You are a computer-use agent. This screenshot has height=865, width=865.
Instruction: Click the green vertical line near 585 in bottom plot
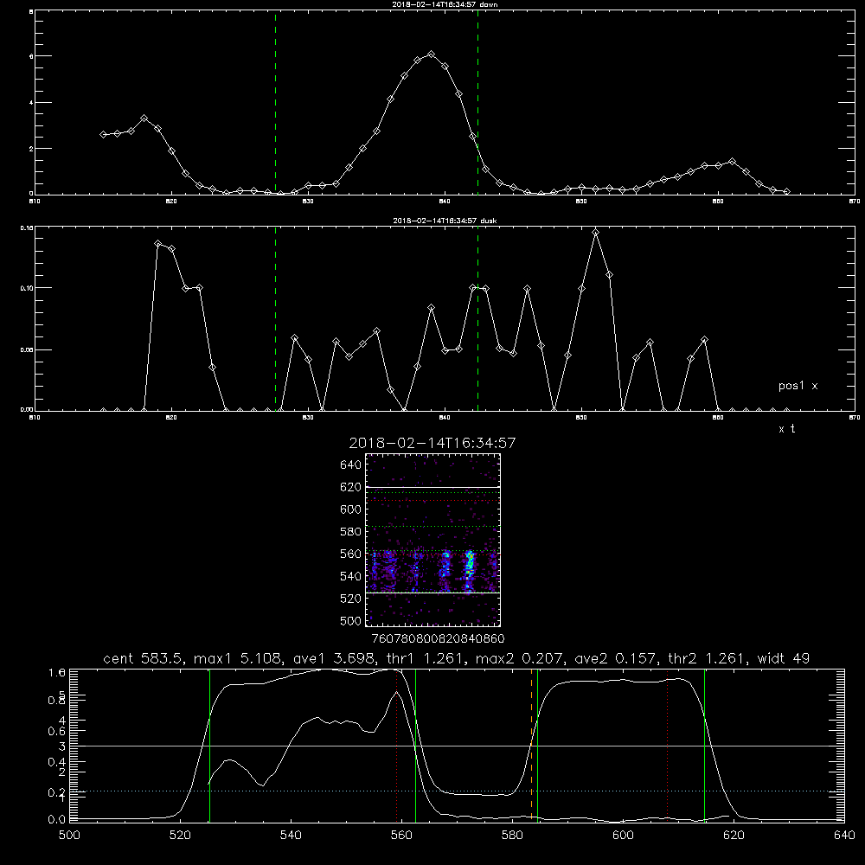(537, 745)
